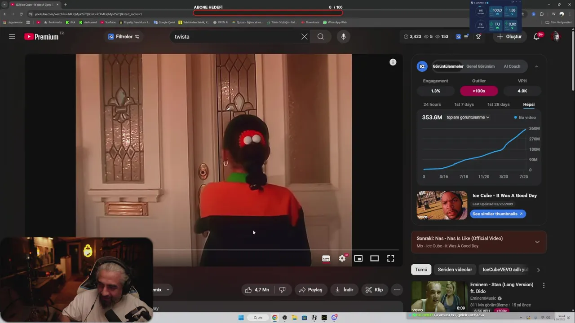Open the Chrome three-dot menu
The height and width of the screenshot is (323, 575).
570,14
